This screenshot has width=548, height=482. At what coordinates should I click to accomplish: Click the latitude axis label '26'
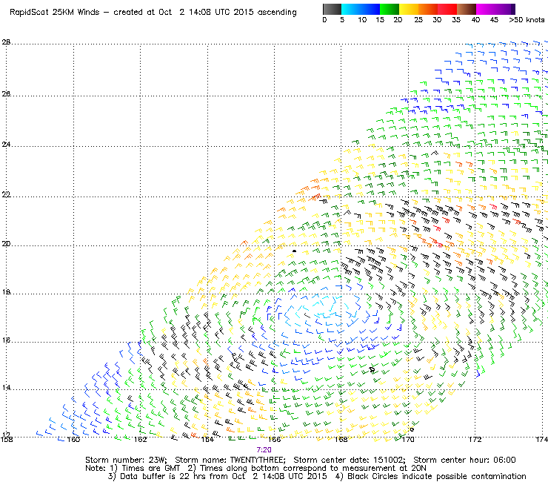click(x=6, y=94)
